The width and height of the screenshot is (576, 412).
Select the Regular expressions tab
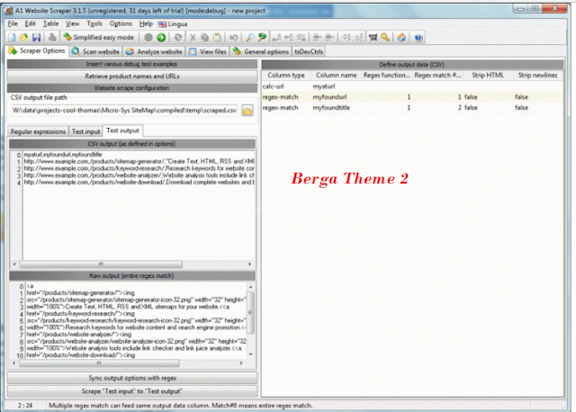pyautogui.click(x=38, y=131)
